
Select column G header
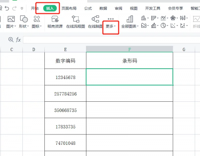184,49
